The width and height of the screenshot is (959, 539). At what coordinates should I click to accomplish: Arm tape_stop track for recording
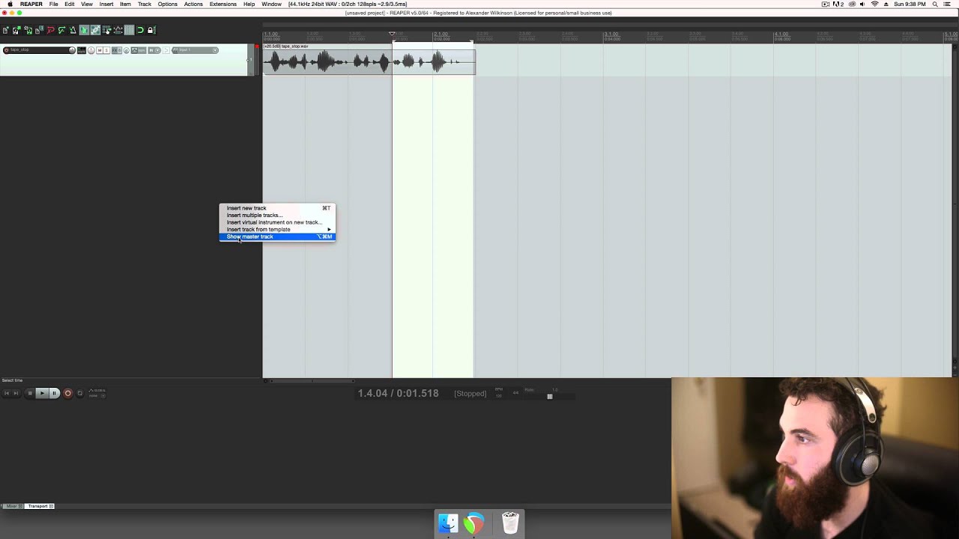tap(6, 50)
